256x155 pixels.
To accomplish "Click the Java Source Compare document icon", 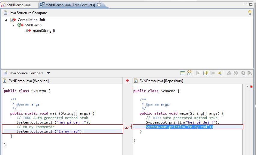I will tap(5, 73).
